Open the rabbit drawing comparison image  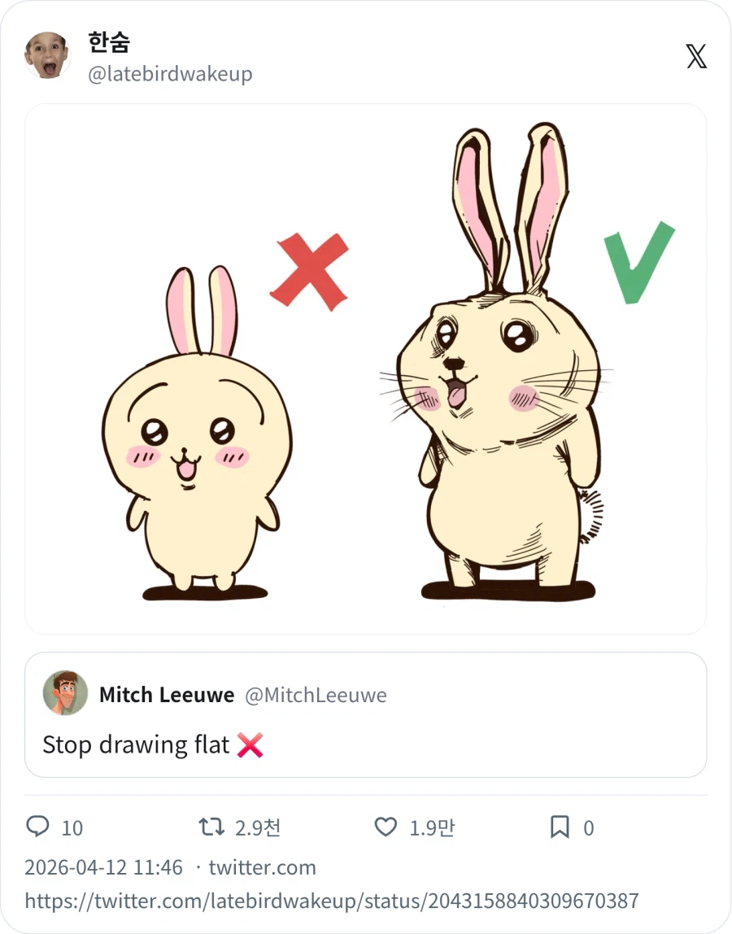366,369
